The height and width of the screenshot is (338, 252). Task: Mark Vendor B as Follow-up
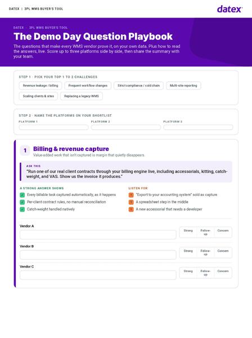click(205, 252)
